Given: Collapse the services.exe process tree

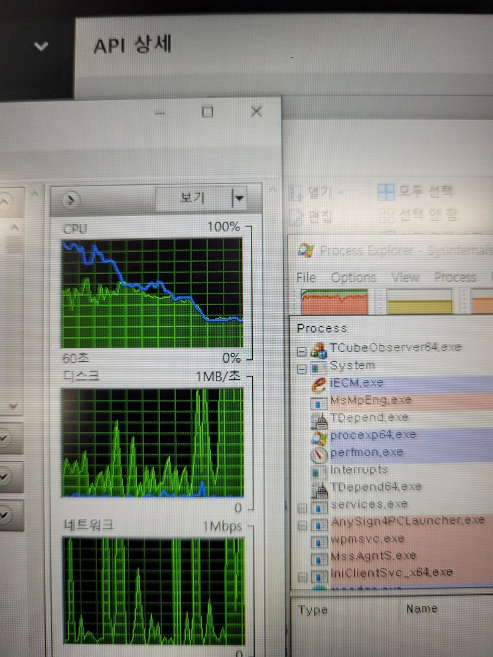Looking at the screenshot, I should click(x=302, y=508).
